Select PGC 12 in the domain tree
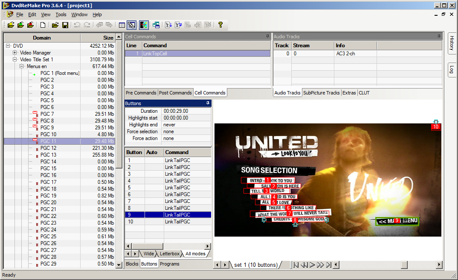The height and width of the screenshot is (280, 458). tap(49, 148)
